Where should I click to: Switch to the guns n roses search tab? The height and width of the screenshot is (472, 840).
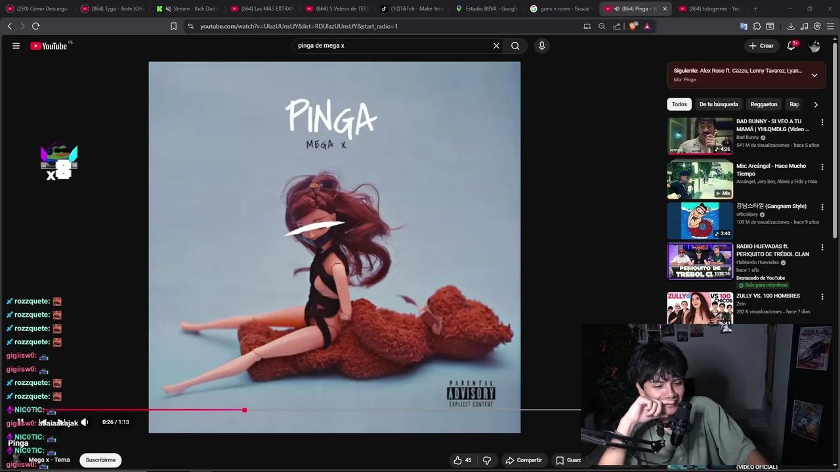pyautogui.click(x=562, y=9)
